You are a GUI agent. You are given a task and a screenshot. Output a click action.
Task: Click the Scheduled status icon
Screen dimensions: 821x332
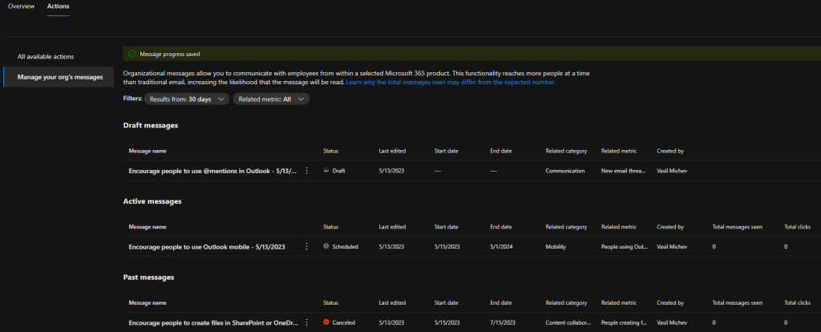click(x=326, y=246)
